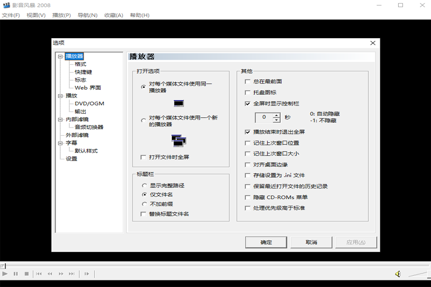The image size is (431, 287).
Task: Select 显示完整路径 radio button
Action: [x=144, y=185]
